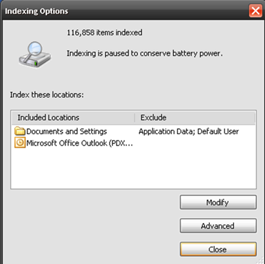The width and height of the screenshot is (265, 264).
Task: Click the resize grip in the dialog corner
Action: 261,260
